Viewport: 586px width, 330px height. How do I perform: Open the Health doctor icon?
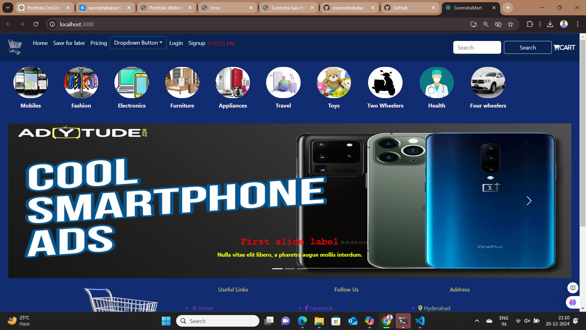pos(437,82)
